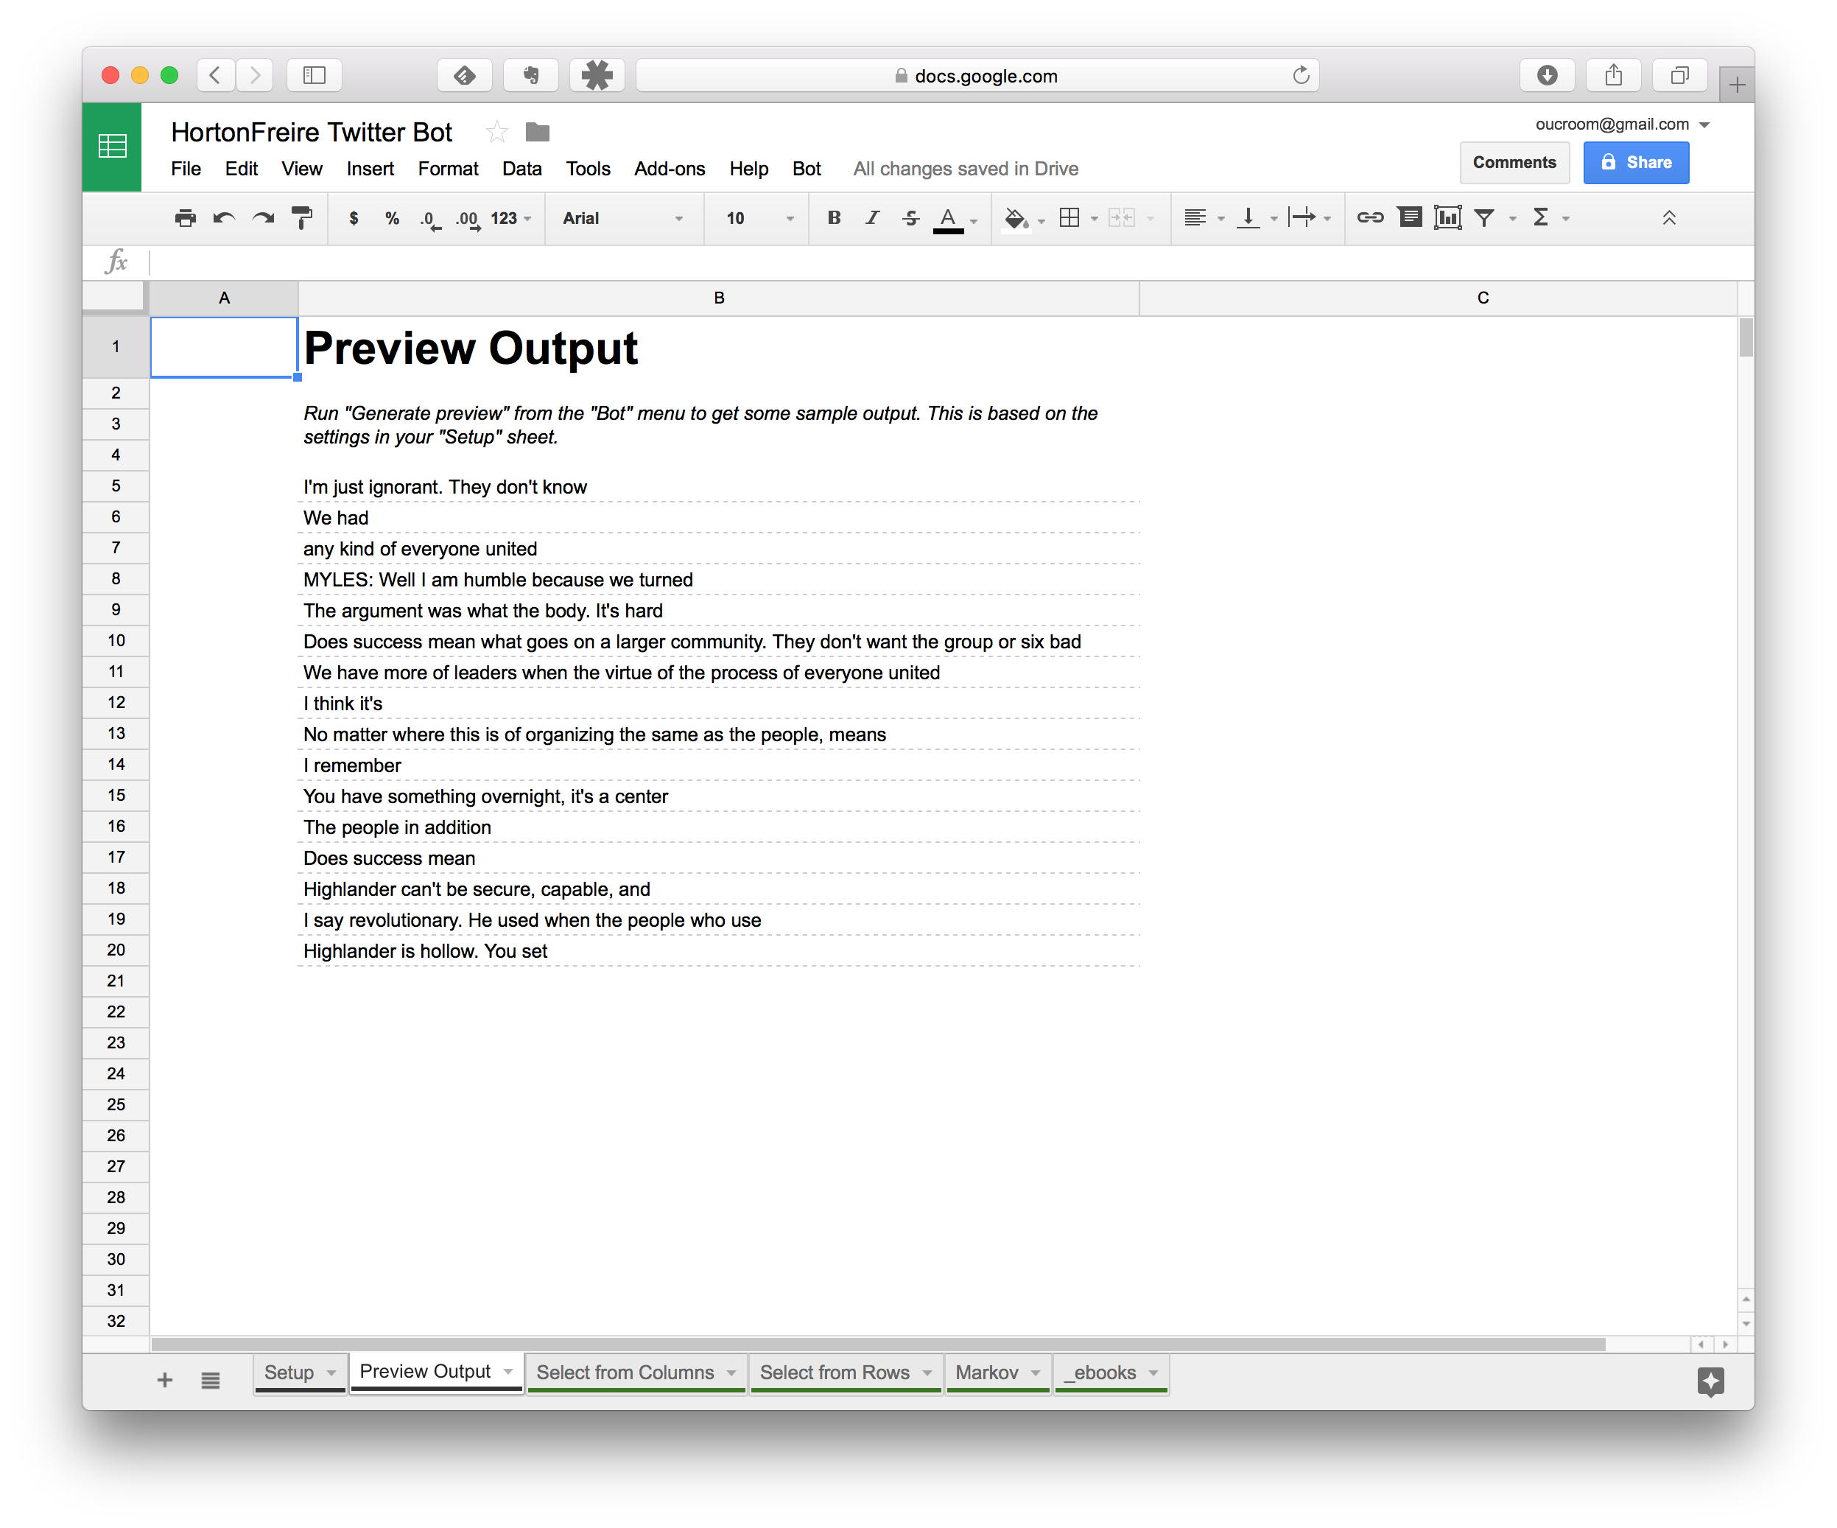This screenshot has height=1528, width=1837.
Task: Decrease decimal places icon
Action: (429, 219)
